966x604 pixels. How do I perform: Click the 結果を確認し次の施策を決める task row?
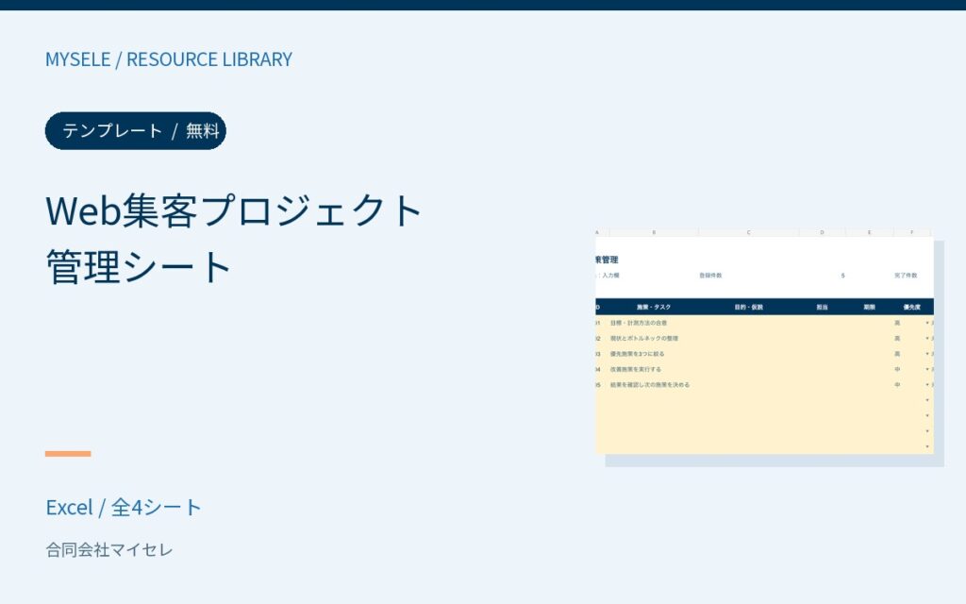pos(764,385)
